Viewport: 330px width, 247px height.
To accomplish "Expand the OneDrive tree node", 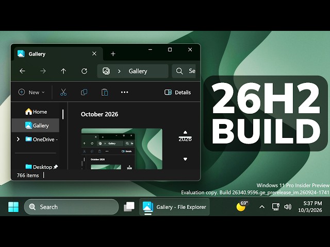I will click(18, 139).
